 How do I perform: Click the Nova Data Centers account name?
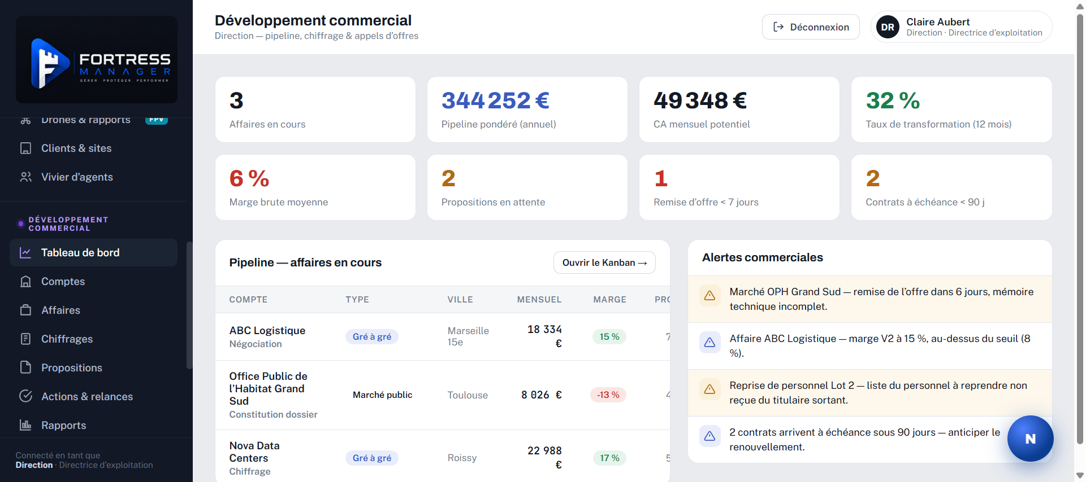(x=254, y=452)
